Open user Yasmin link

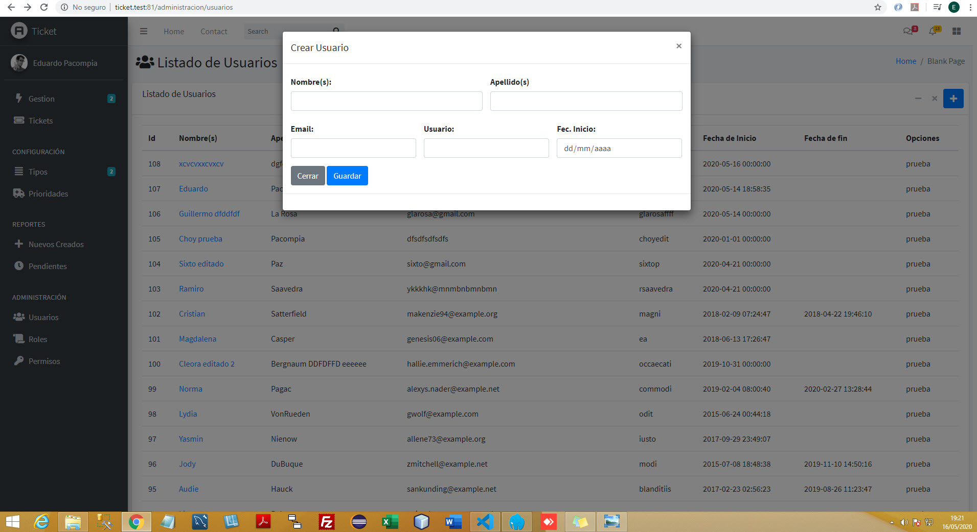(191, 439)
